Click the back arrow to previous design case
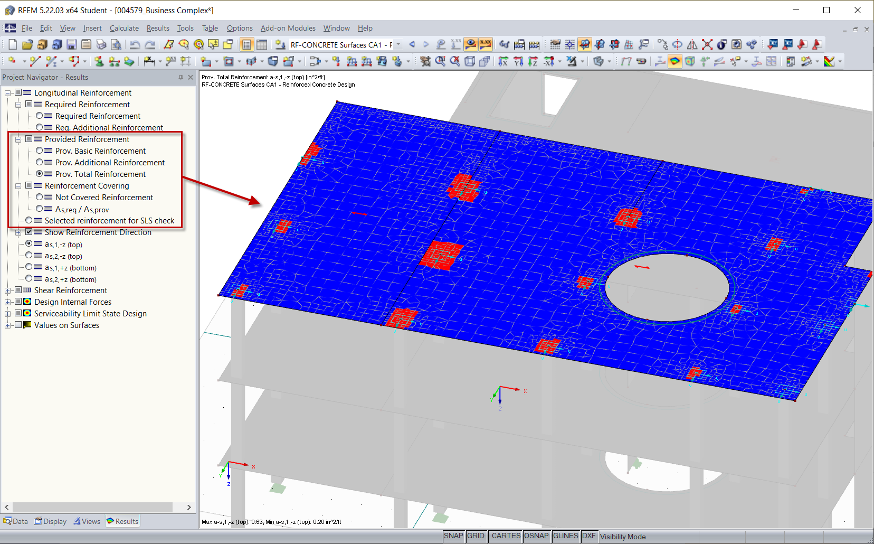The image size is (874, 544). click(x=412, y=44)
